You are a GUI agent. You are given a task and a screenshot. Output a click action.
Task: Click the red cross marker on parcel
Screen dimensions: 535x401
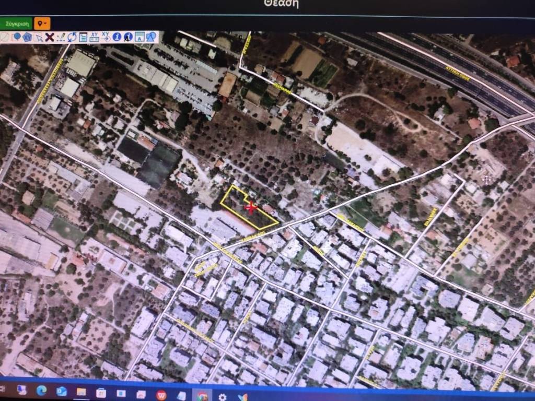click(251, 208)
